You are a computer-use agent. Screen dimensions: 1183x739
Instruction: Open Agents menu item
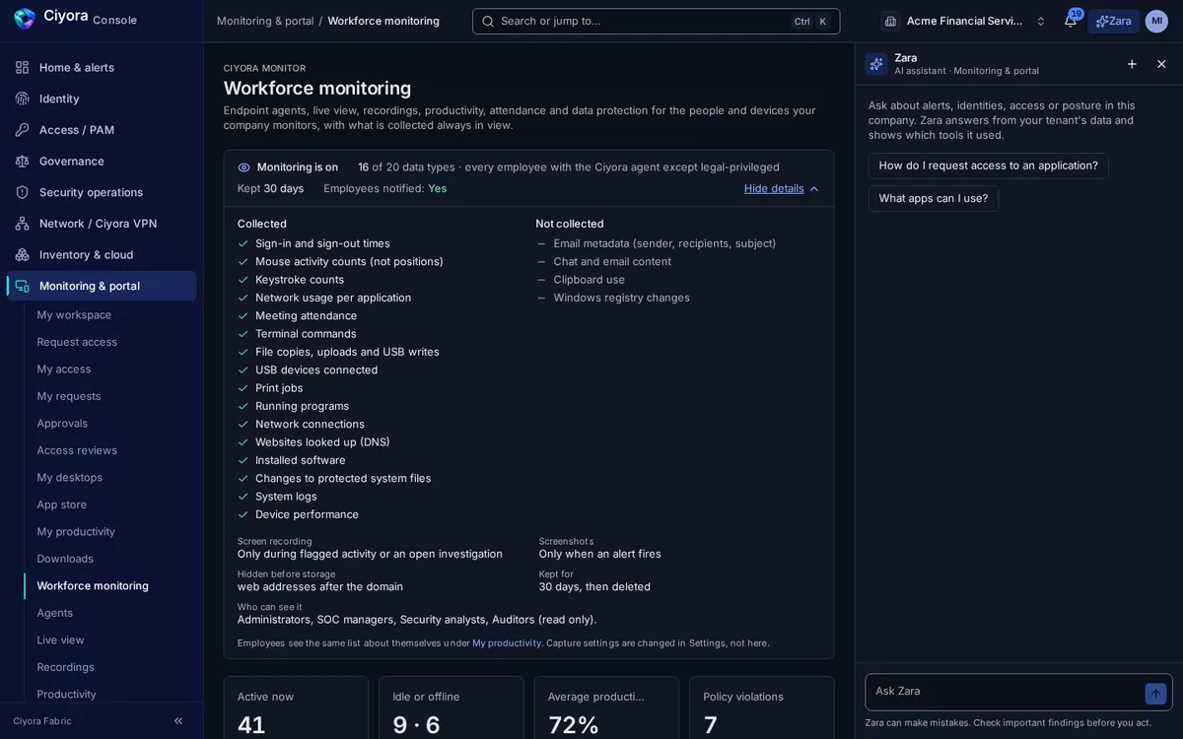(x=109, y=613)
